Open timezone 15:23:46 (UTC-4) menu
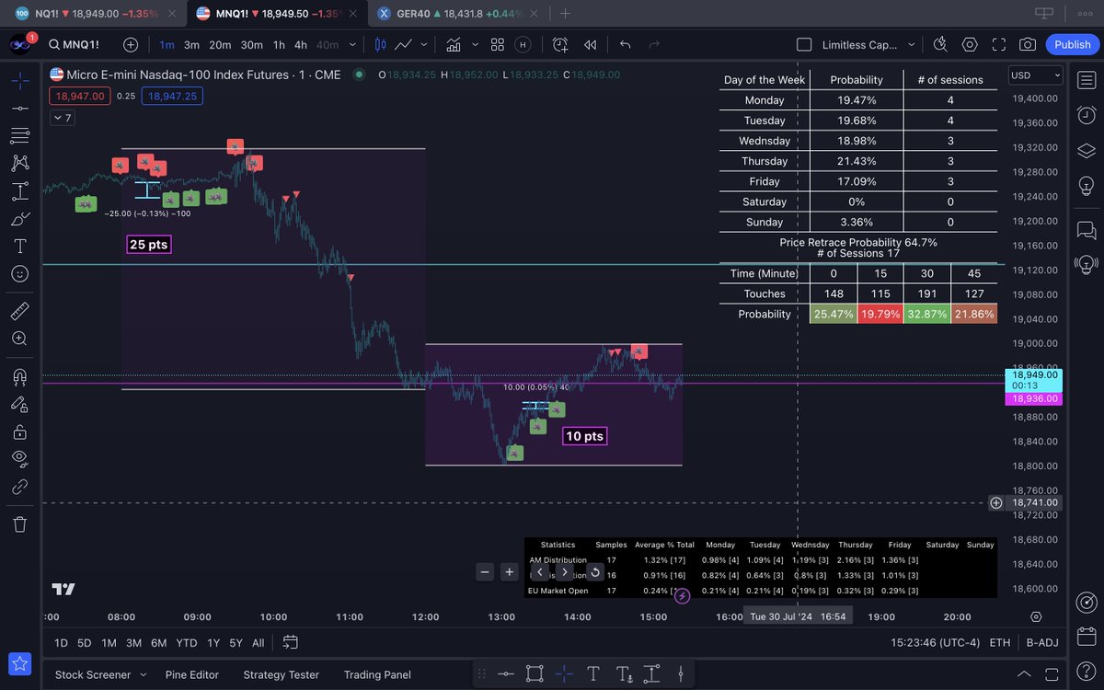Viewport: 1104px width, 690px height. pos(935,642)
